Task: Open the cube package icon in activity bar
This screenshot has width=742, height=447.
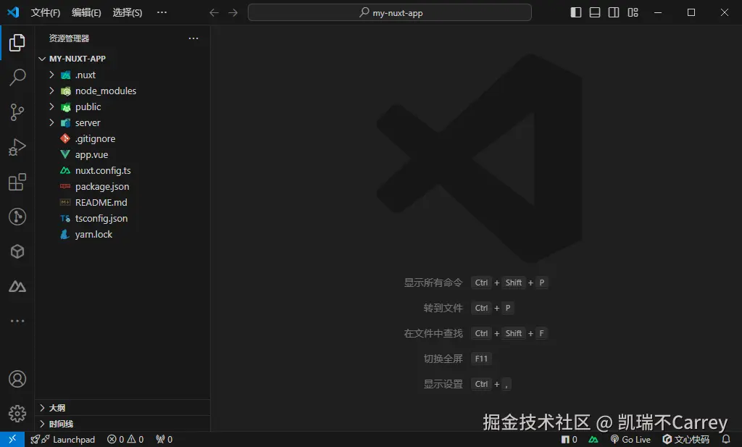Action: pyautogui.click(x=17, y=251)
